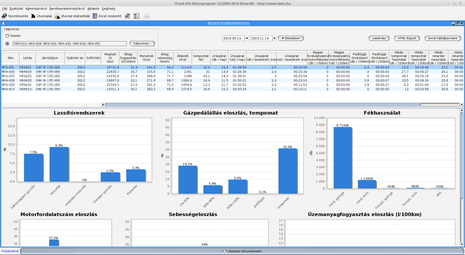This screenshot has height=255, width=465.
Task: Click the Excel összesítő notebook icon
Action: tap(95, 16)
